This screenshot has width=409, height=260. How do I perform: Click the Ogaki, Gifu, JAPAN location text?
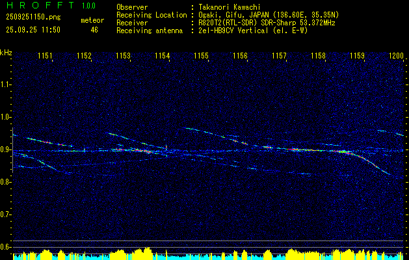tap(269, 15)
